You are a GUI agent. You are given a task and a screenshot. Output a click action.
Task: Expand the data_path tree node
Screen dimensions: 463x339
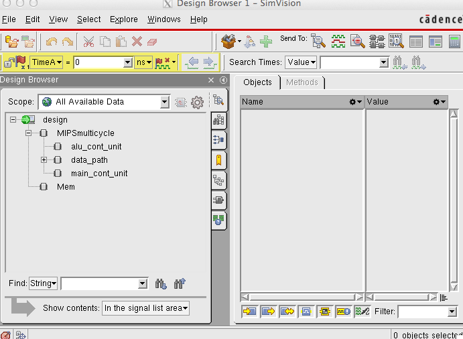tap(44, 160)
